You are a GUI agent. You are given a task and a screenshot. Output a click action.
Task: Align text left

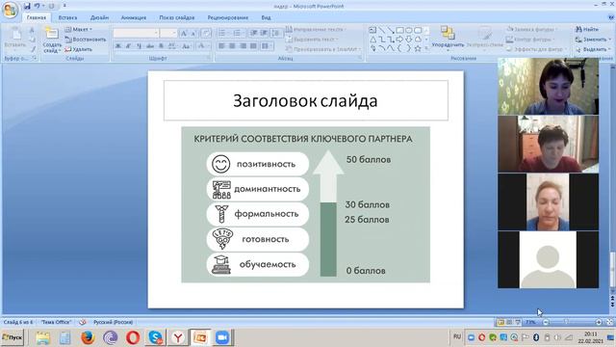click(x=221, y=46)
